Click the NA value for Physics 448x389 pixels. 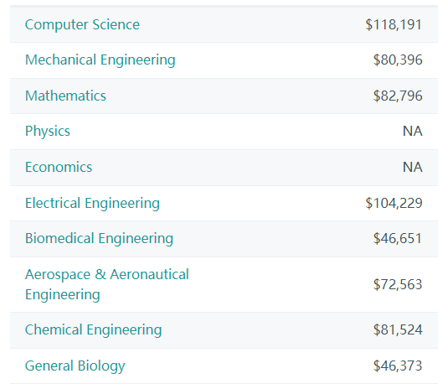[x=412, y=132]
